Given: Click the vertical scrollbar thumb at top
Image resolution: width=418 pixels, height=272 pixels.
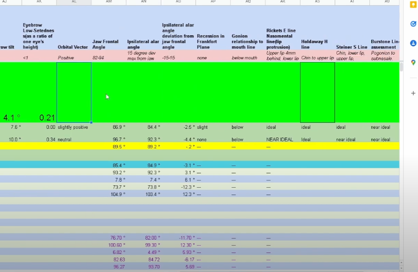Looking at the screenshot, I should pos(401,67).
